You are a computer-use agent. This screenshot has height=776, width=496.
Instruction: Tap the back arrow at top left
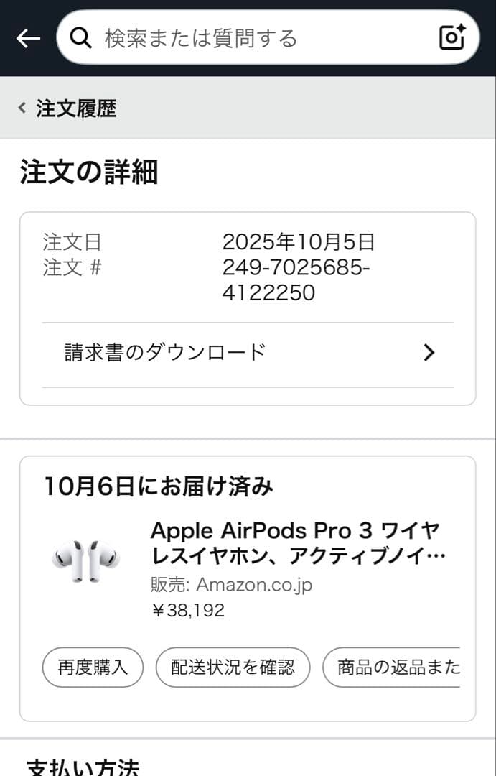[27, 39]
